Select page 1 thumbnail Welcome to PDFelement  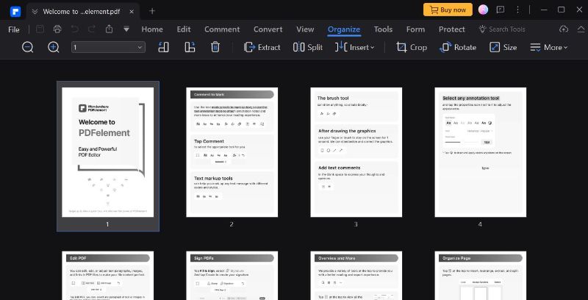(x=108, y=152)
